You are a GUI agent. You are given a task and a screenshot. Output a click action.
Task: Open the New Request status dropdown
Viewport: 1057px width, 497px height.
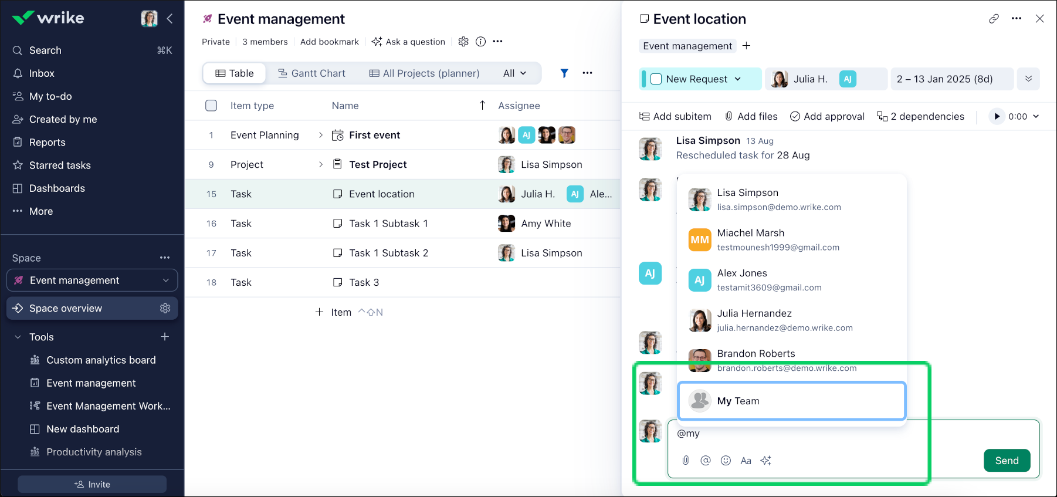737,79
